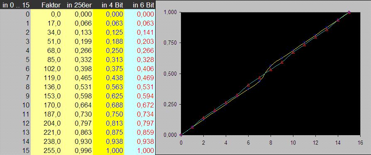The height and width of the screenshot is (155, 371).
Task: Click the 'in 4 Bit' column header
Action: (x=112, y=5)
